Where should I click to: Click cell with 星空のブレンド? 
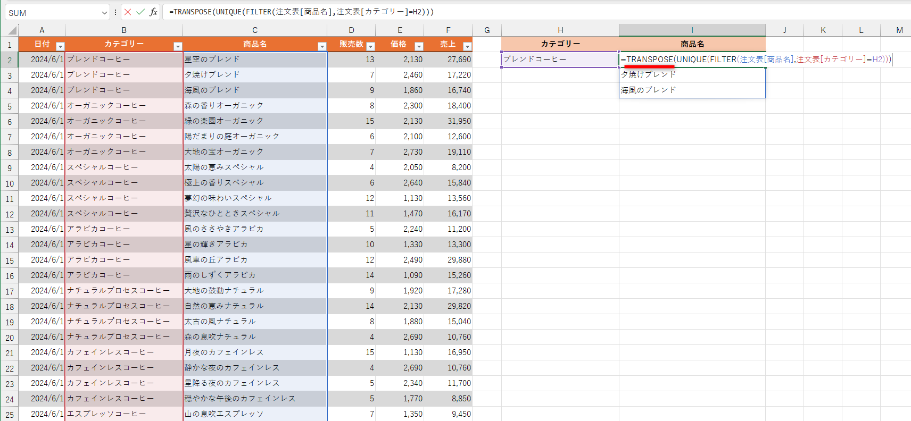pyautogui.click(x=255, y=60)
